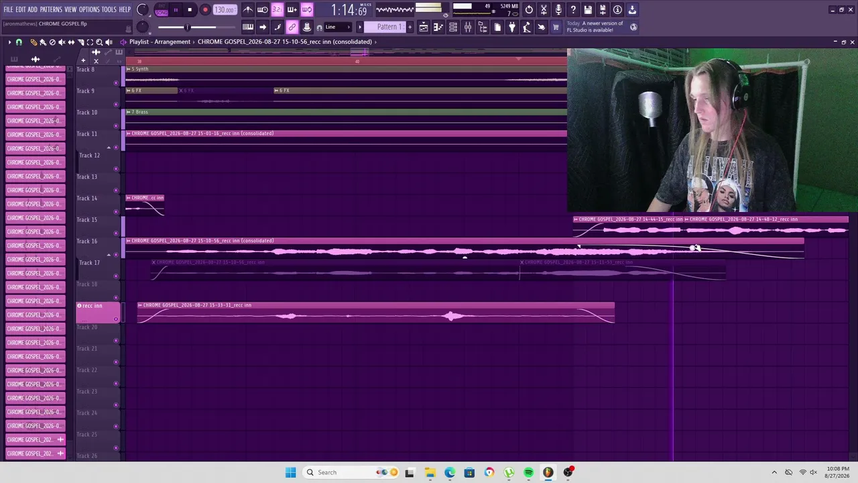Screen dimensions: 858x483
Task: Click the top-hat multilink controllers icon
Action: [306, 27]
